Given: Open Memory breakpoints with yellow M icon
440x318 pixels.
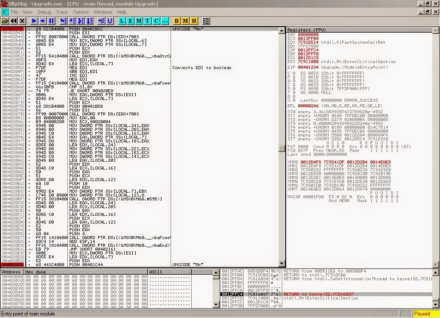Looking at the screenshot, I should pyautogui.click(x=185, y=21).
